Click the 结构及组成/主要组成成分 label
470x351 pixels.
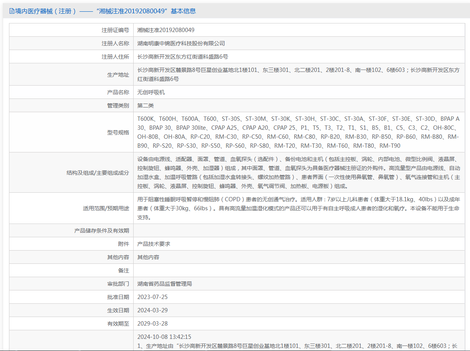(x=98, y=172)
